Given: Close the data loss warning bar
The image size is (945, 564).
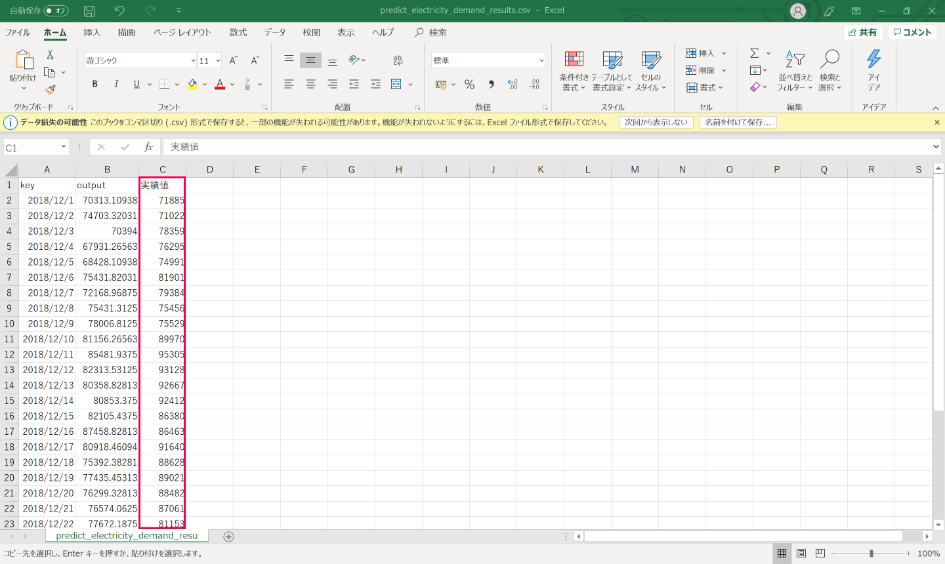Looking at the screenshot, I should click(x=937, y=122).
